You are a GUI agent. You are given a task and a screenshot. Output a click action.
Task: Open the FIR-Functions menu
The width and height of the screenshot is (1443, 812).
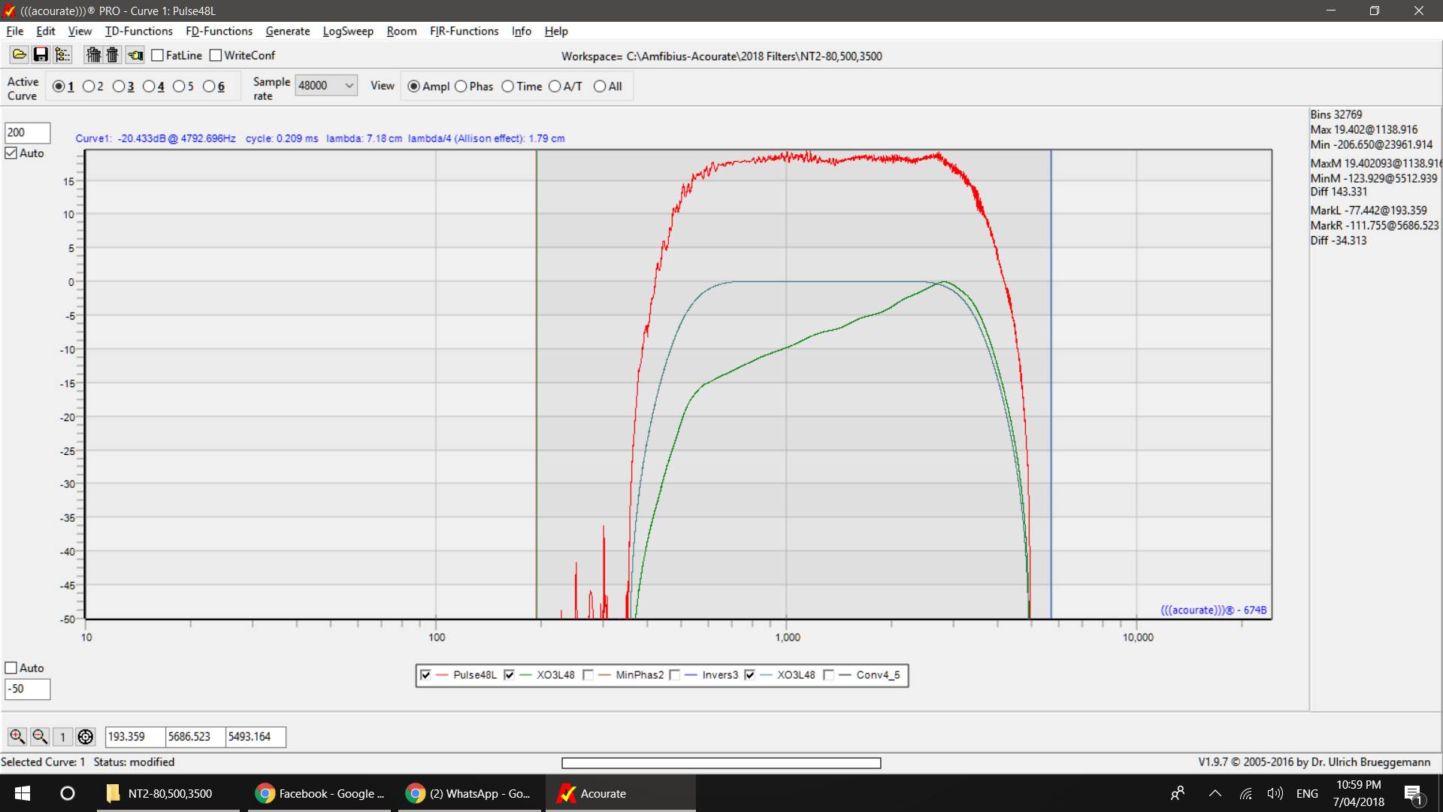464,31
